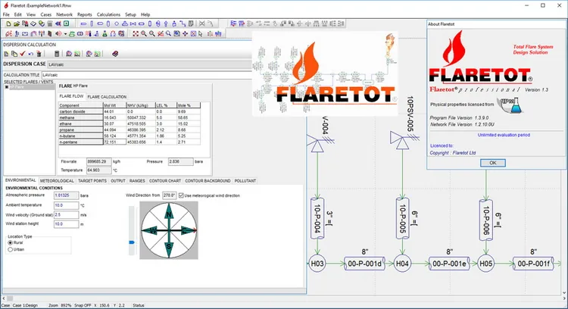Click the Unlimited evaluation period link

[x=504, y=135]
